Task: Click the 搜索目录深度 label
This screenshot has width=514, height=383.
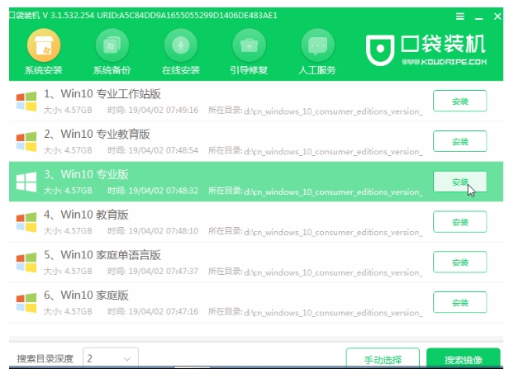Action: pyautogui.click(x=45, y=359)
